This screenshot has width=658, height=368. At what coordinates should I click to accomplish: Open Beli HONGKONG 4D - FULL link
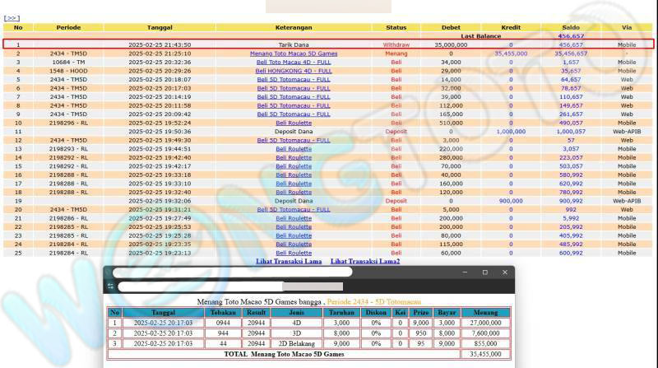tap(294, 71)
